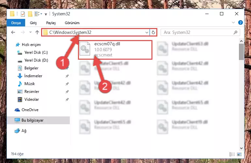The height and width of the screenshot is (163, 251).
Task: Click the folder icon at title bar left
Action: [x=12, y=14]
